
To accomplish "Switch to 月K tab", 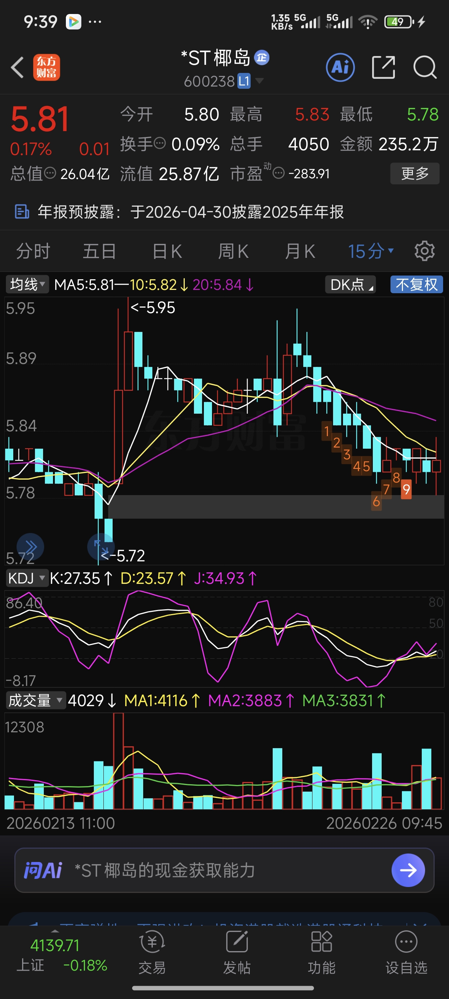I will (x=300, y=251).
